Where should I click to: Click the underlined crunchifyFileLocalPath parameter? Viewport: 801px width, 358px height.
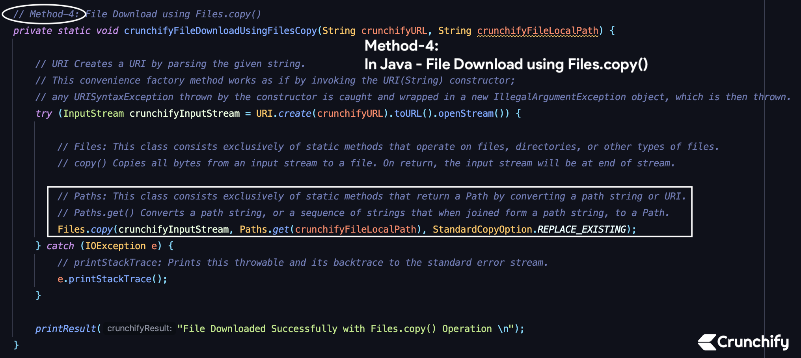coord(538,31)
